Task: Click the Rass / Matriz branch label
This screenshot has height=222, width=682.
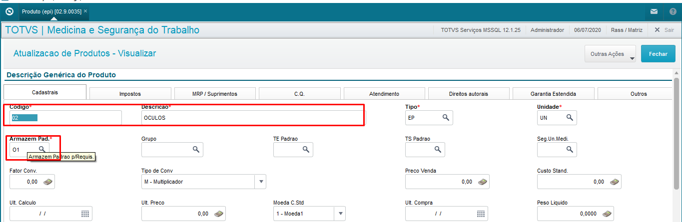Action: point(627,30)
